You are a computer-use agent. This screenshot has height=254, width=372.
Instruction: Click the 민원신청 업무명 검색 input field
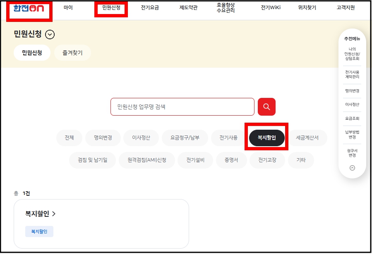tap(182, 107)
